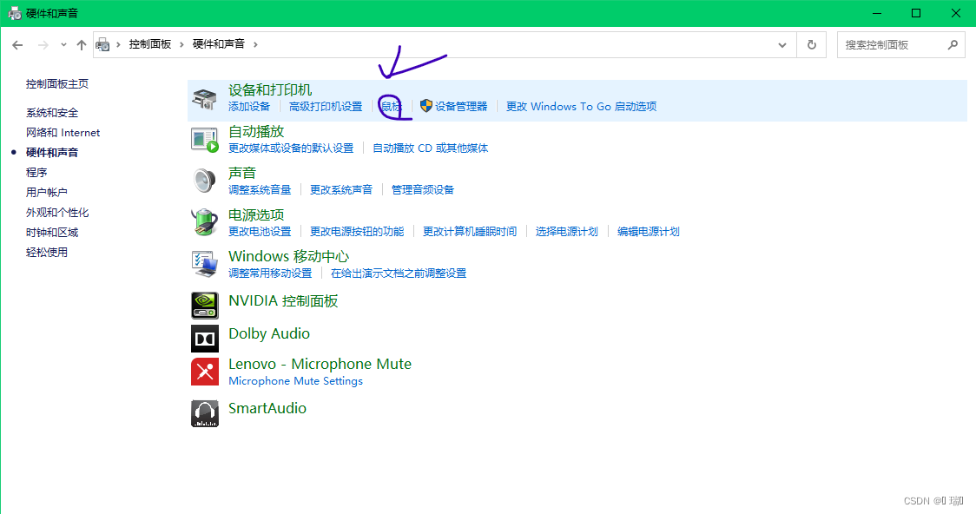Click 自动播放 CD 或其他媒体 link
The height and width of the screenshot is (514, 976).
coord(431,148)
